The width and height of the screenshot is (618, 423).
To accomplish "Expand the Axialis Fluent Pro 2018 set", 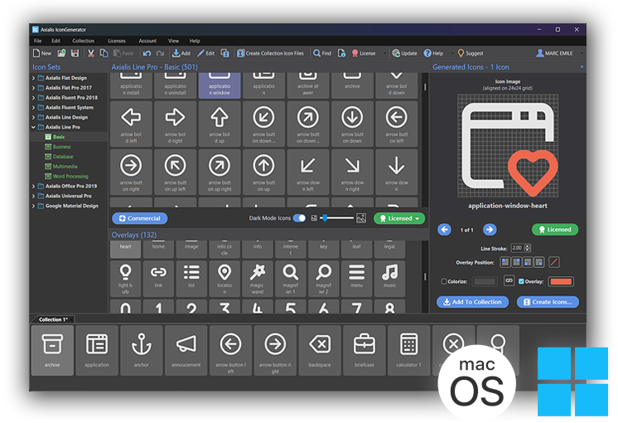I will click(x=33, y=98).
